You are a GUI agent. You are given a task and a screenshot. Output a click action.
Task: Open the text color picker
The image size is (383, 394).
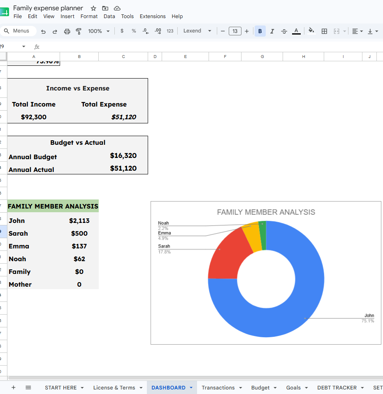tap(296, 31)
